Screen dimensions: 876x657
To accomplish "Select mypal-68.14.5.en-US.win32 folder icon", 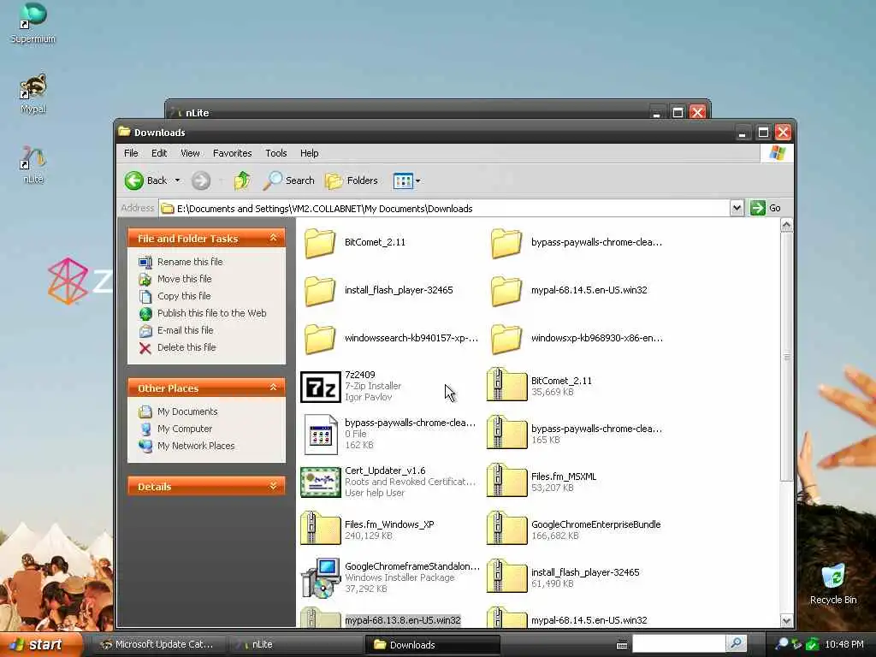I will [506, 291].
